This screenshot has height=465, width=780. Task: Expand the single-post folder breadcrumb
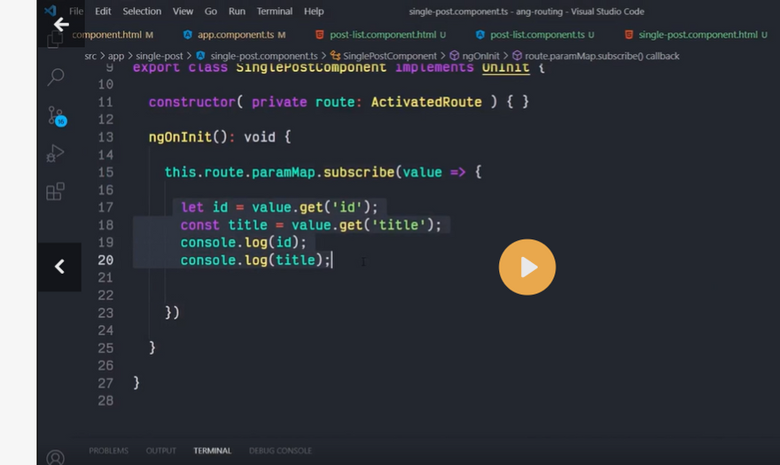pyautogui.click(x=160, y=56)
